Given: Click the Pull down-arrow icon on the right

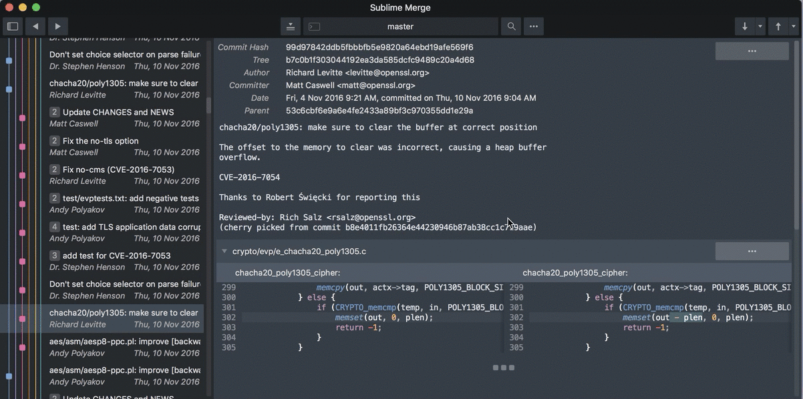Looking at the screenshot, I should 744,26.
